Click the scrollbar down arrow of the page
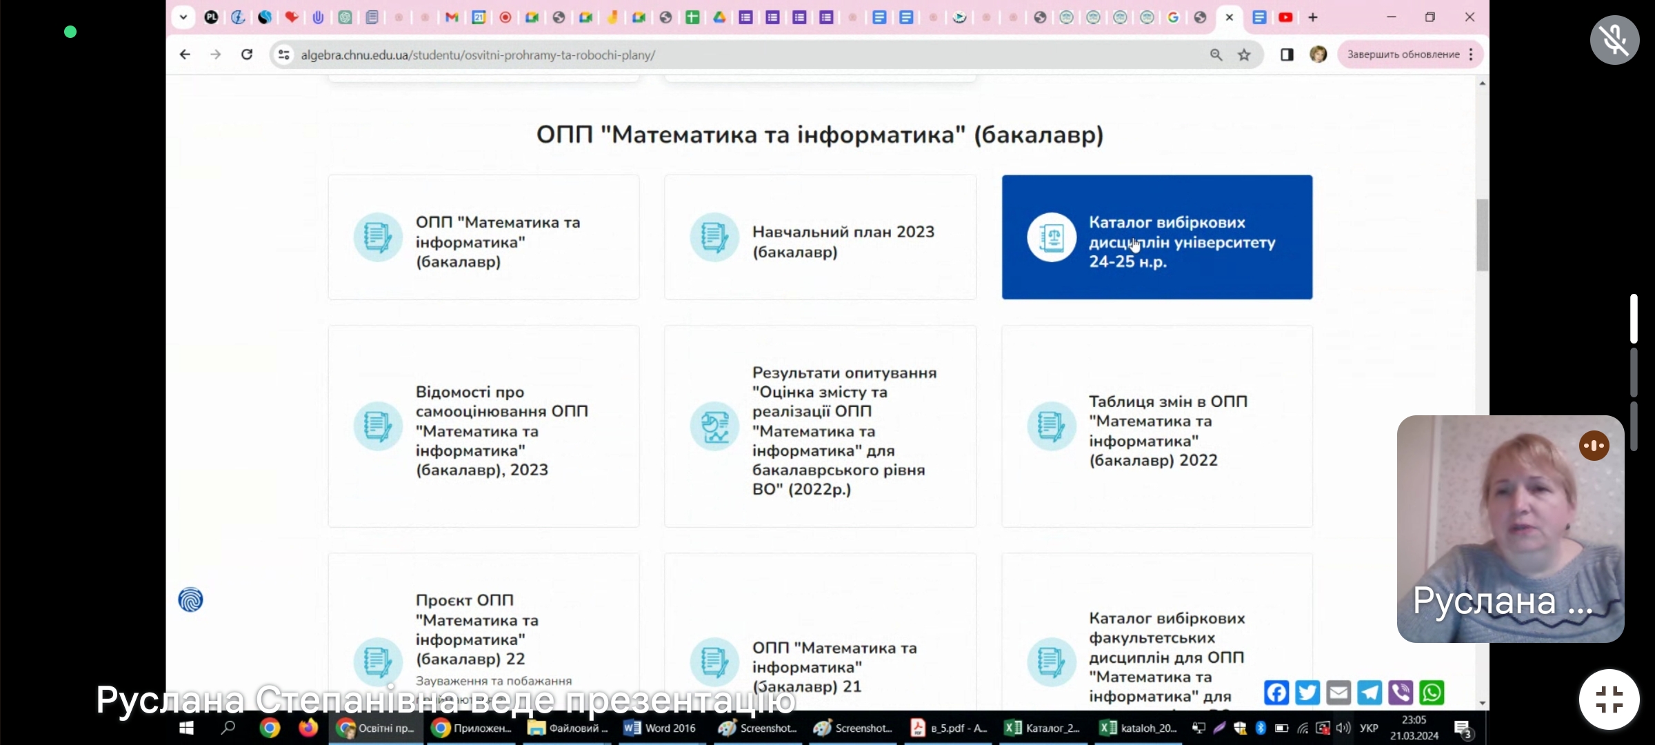1655x745 pixels. point(1482,703)
